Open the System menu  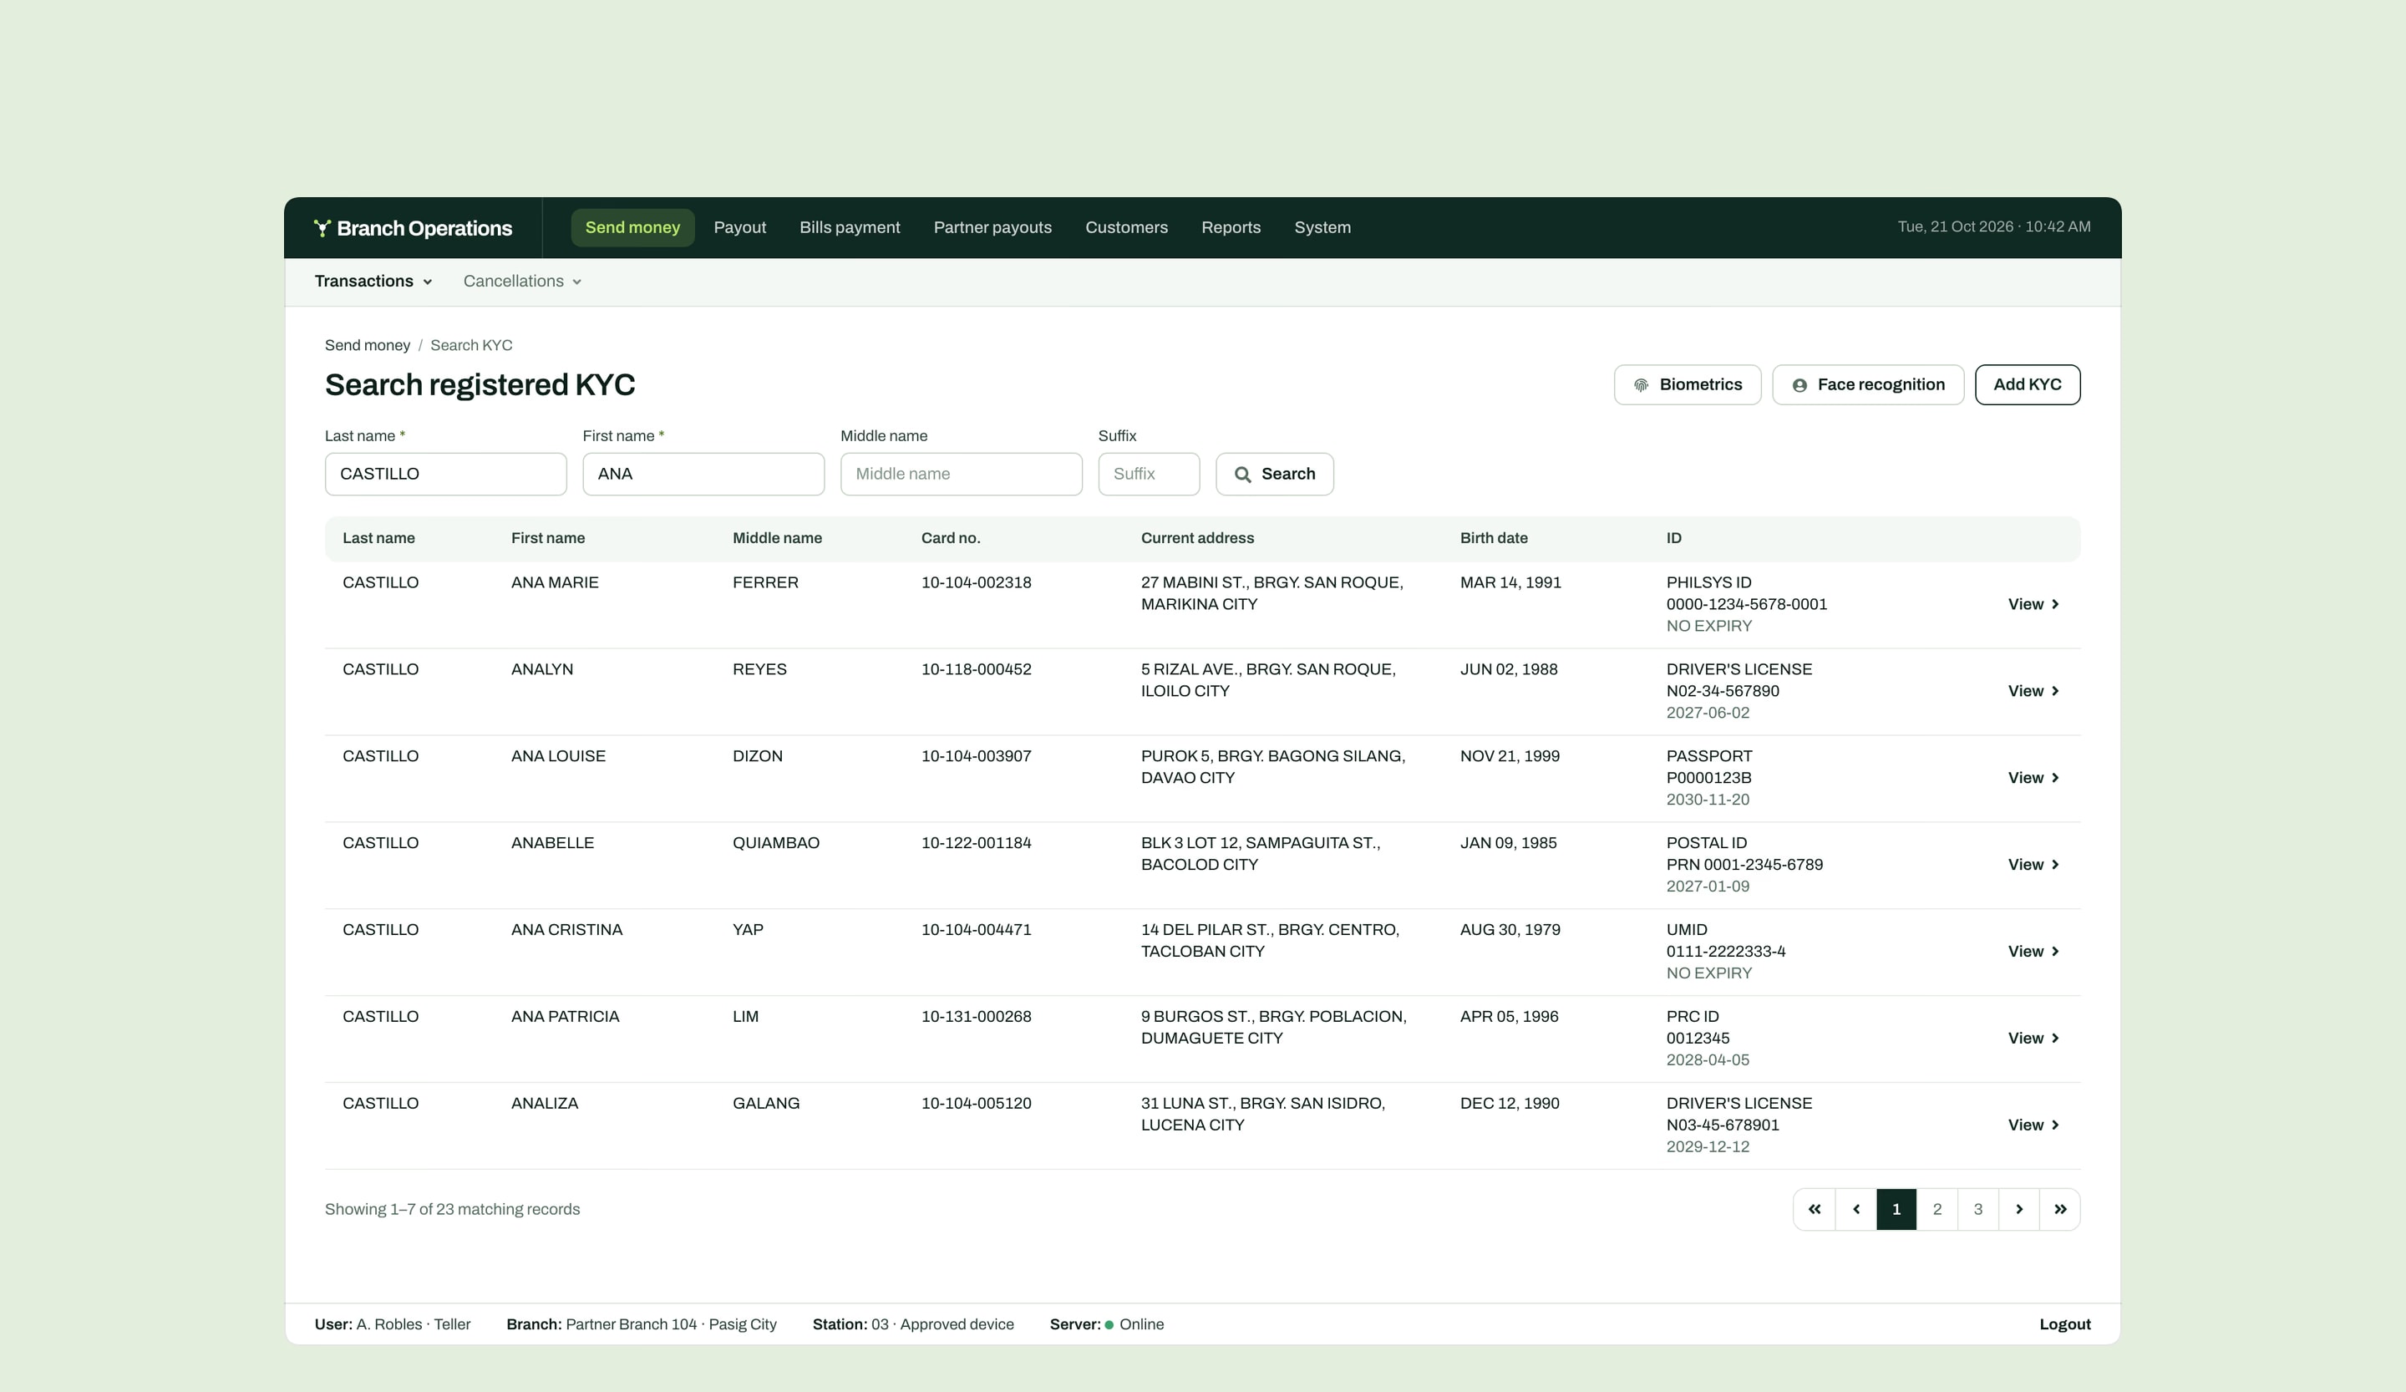pyautogui.click(x=1322, y=227)
